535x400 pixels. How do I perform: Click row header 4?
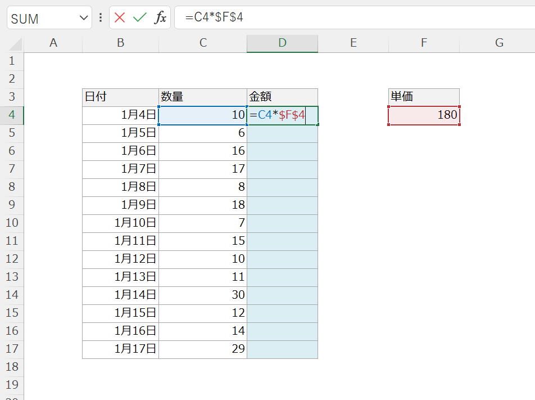click(12, 115)
